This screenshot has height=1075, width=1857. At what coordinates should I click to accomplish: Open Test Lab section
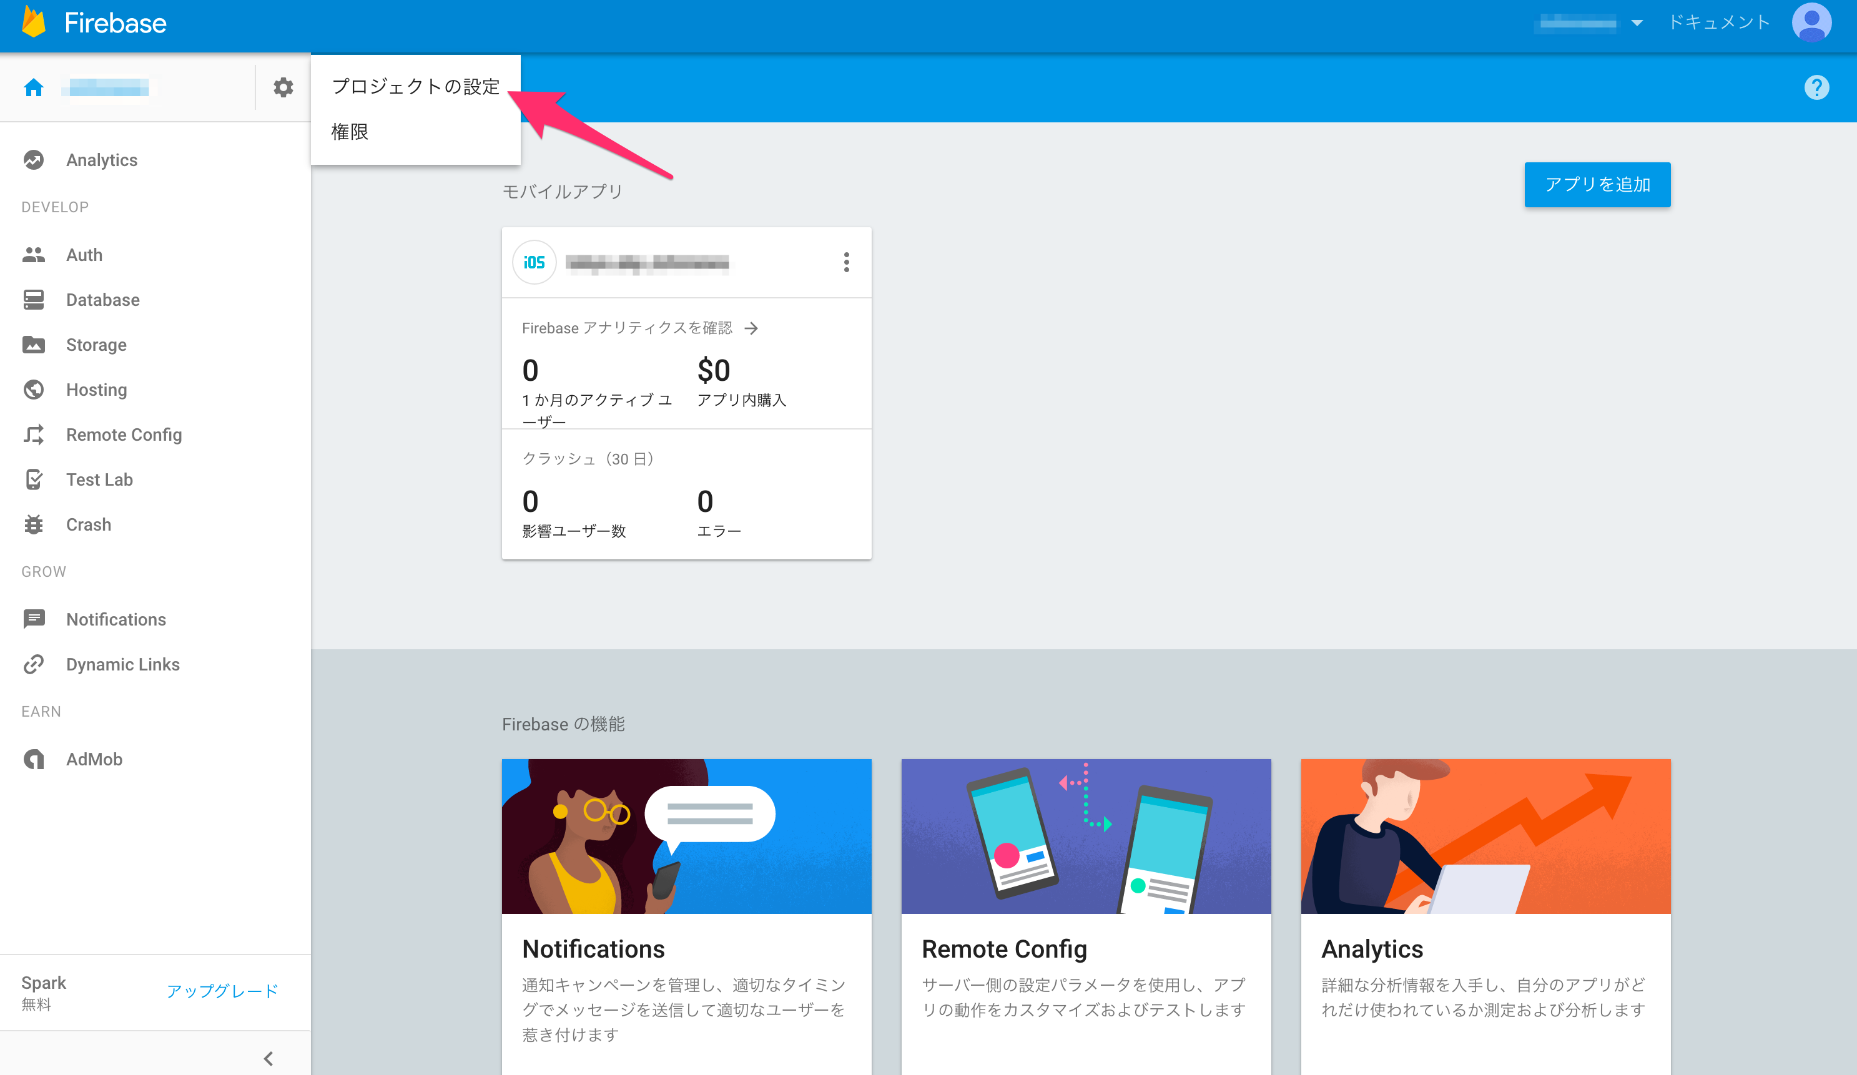[99, 479]
